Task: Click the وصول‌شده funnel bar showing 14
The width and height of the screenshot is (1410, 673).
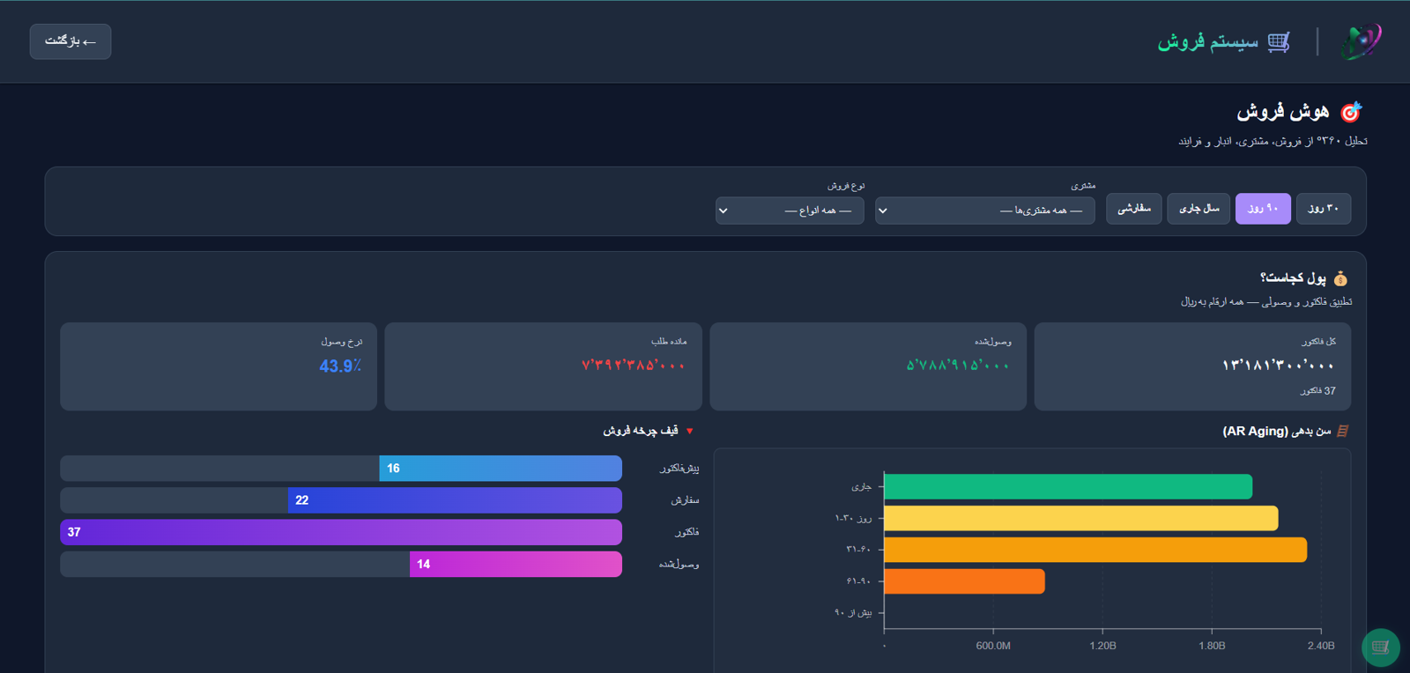Action: click(516, 564)
